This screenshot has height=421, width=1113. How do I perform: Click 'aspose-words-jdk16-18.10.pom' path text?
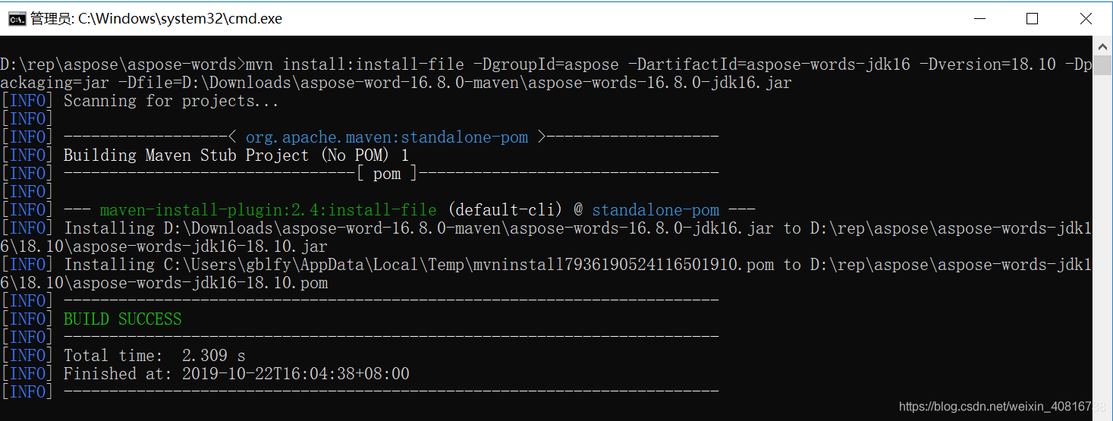pos(200,283)
